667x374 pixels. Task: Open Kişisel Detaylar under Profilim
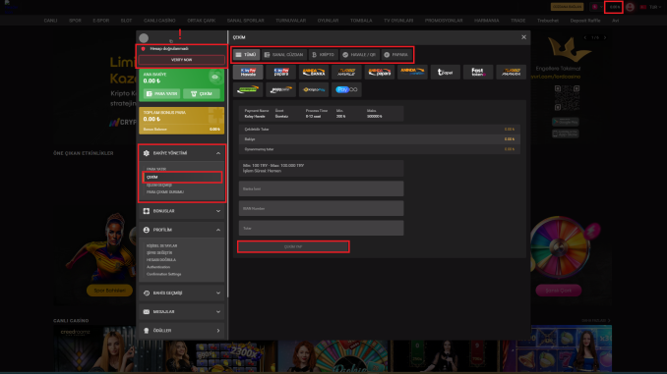pos(161,245)
